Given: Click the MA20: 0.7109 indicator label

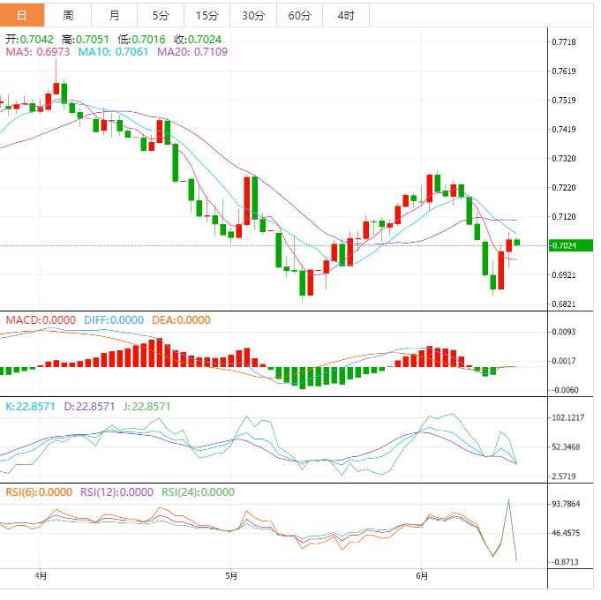Looking at the screenshot, I should pos(192,53).
